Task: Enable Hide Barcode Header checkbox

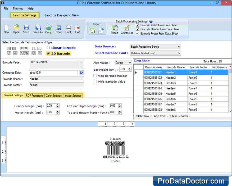Action: (95, 76)
